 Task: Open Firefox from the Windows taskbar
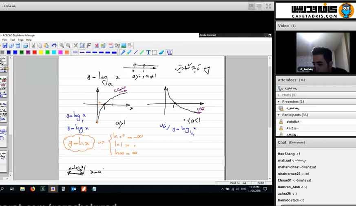33,189
